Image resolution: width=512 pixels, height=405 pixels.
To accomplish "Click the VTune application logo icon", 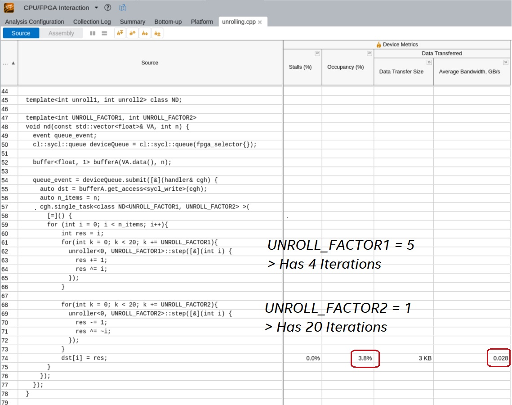I will tap(9, 8).
